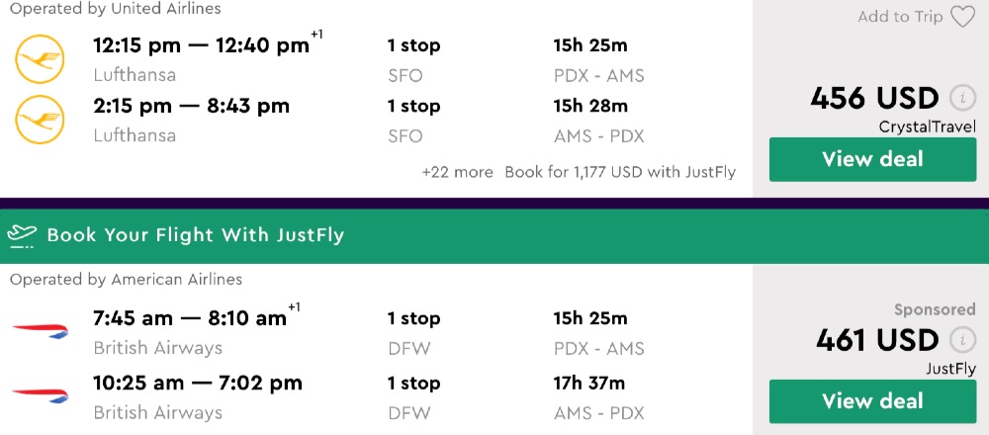Click the airplane icon in JustFly banner
This screenshot has width=989, height=435.
click(22, 235)
